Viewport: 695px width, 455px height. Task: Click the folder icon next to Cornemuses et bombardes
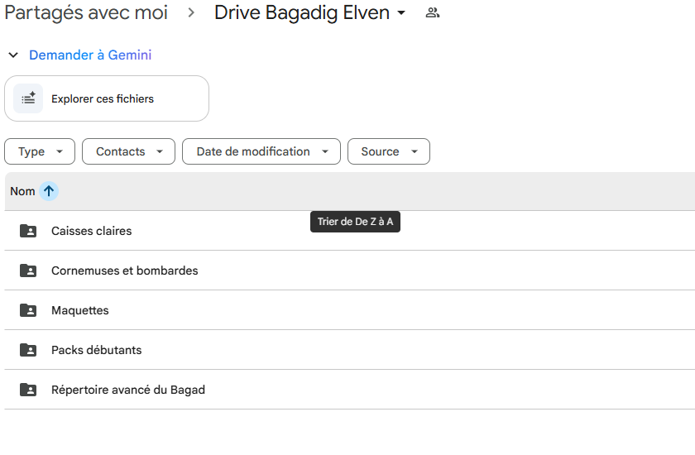pyautogui.click(x=28, y=271)
